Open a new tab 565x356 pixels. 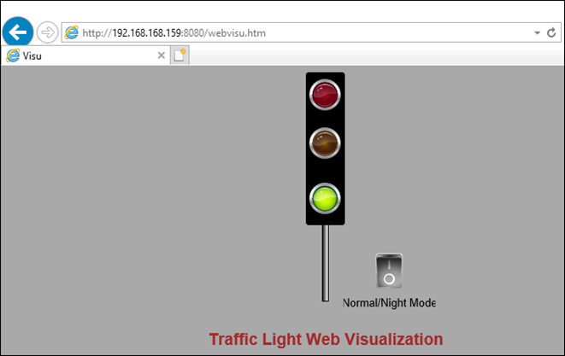pyautogui.click(x=180, y=55)
